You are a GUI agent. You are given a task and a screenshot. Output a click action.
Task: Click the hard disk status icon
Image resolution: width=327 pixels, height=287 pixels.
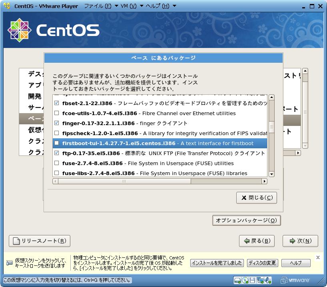[x=237, y=280]
